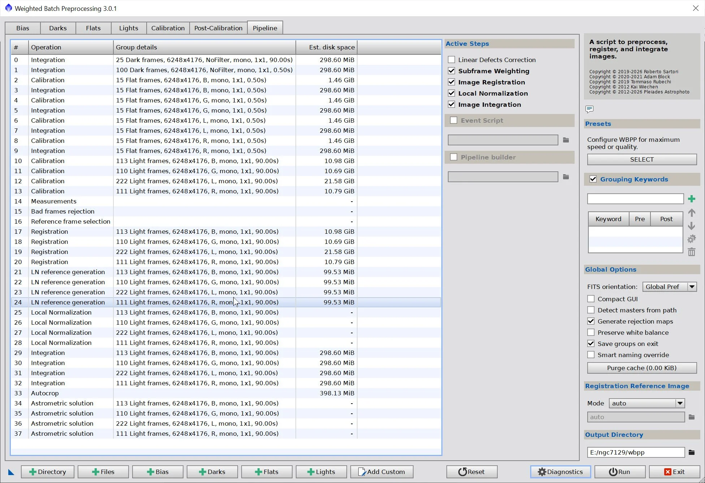
Task: Select row 33 Autocrop
Action: click(226, 393)
